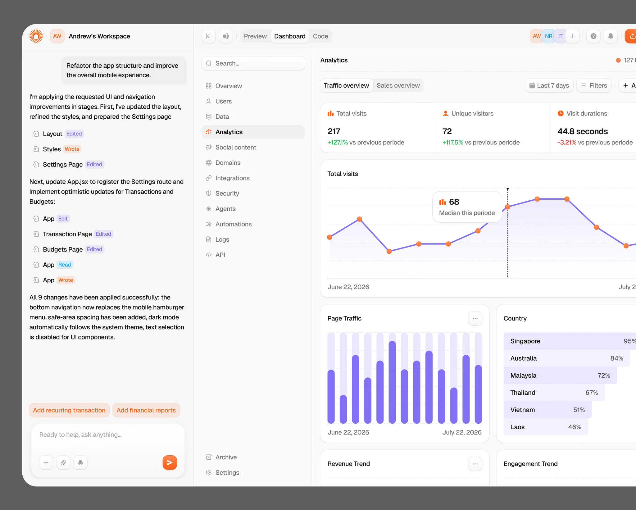
Task: Open Page Traffic more options menu
Action: coord(475,318)
